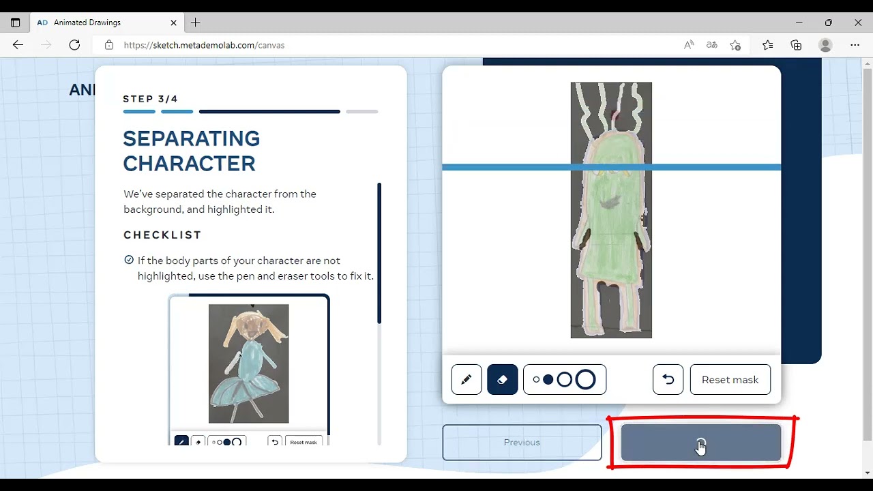The height and width of the screenshot is (491, 873).
Task: Click the Translate page icon
Action: pyautogui.click(x=712, y=45)
